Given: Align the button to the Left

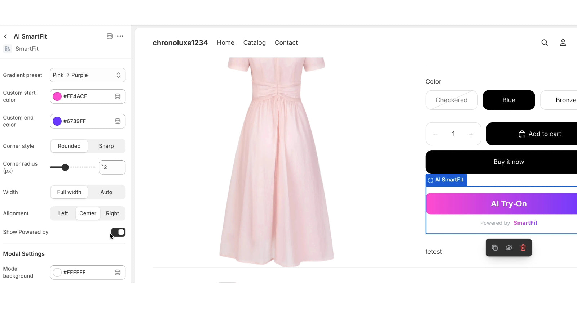Looking at the screenshot, I should coord(63,213).
